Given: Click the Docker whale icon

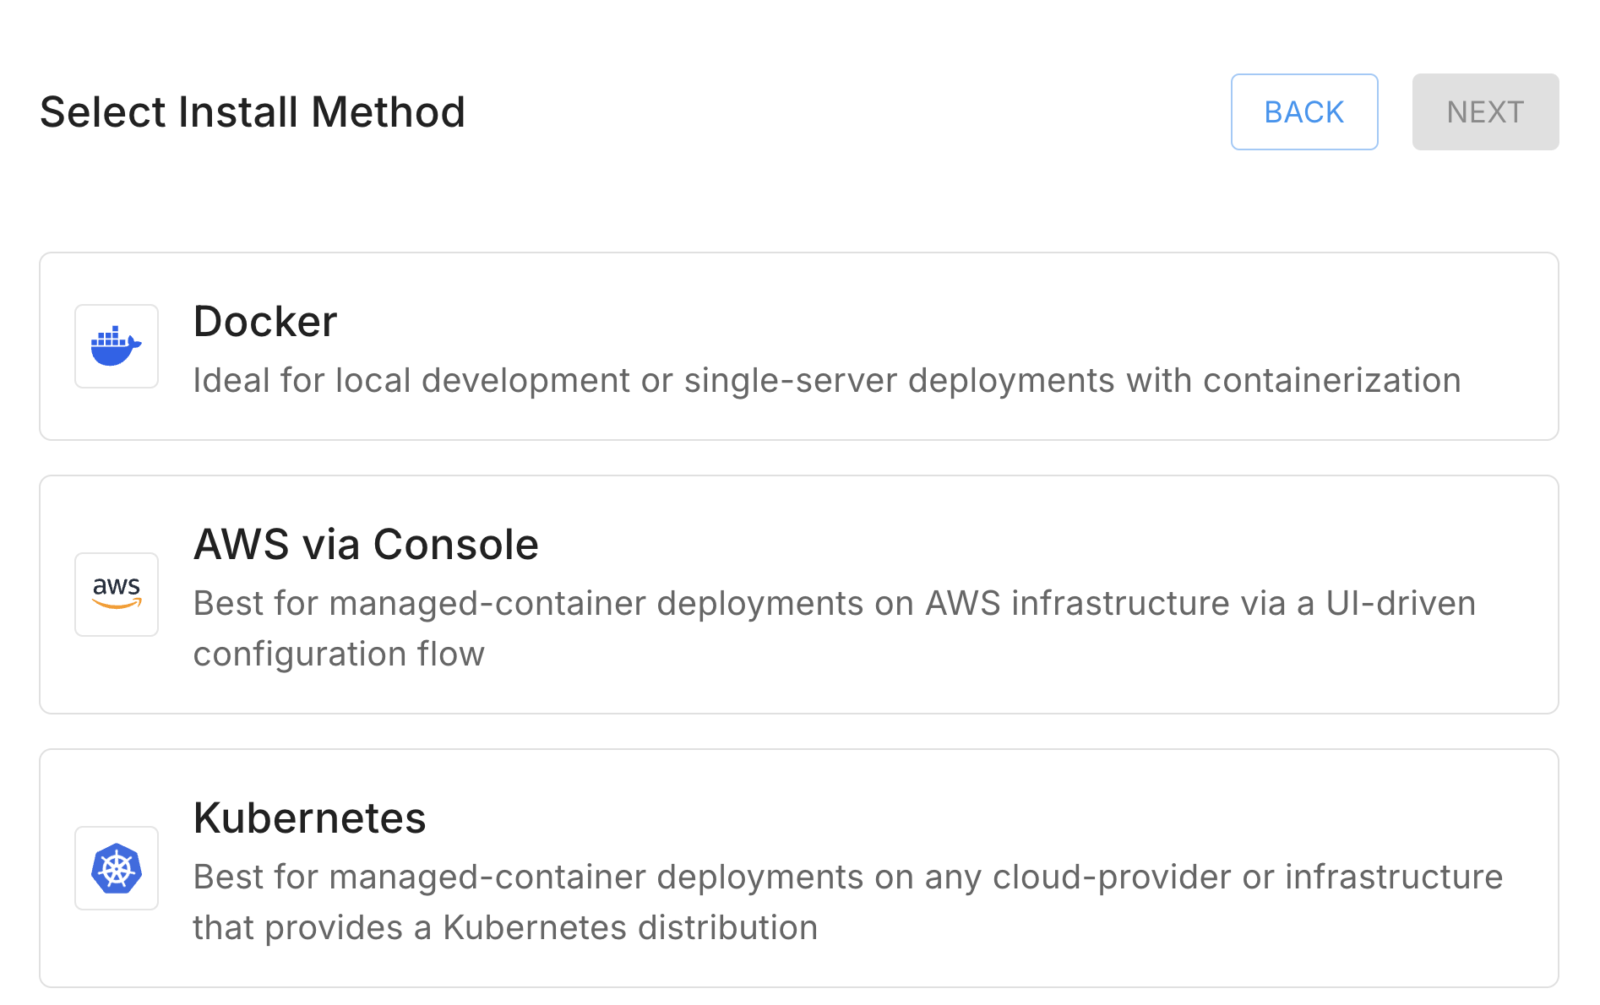Looking at the screenshot, I should 117,346.
